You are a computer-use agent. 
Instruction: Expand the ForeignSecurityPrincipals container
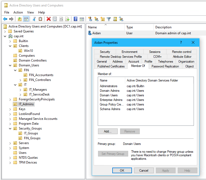(x=10, y=100)
